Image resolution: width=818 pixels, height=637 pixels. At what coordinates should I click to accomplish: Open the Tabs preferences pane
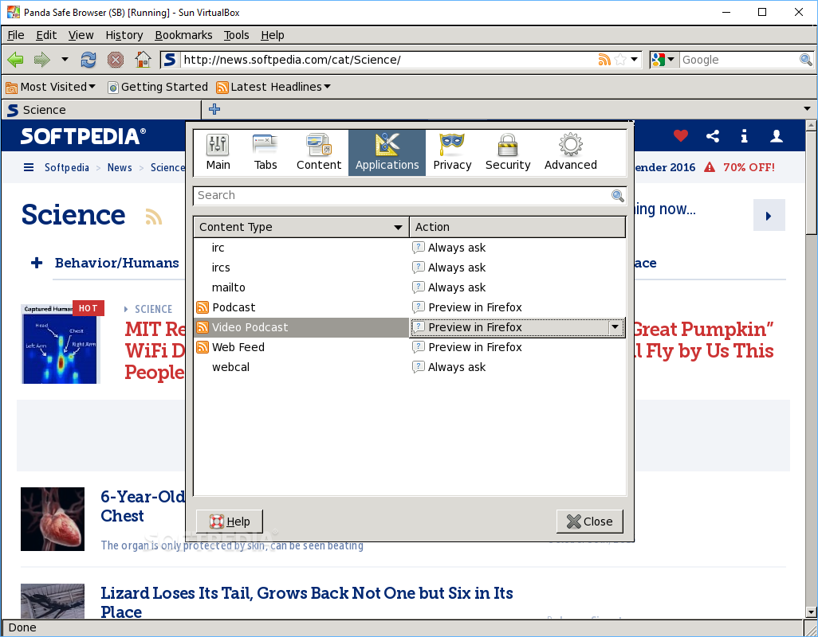265,152
